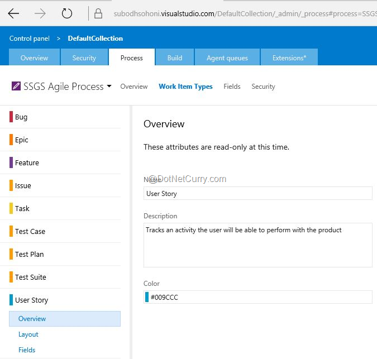Click the Overview heading in the right pane

tap(164, 124)
